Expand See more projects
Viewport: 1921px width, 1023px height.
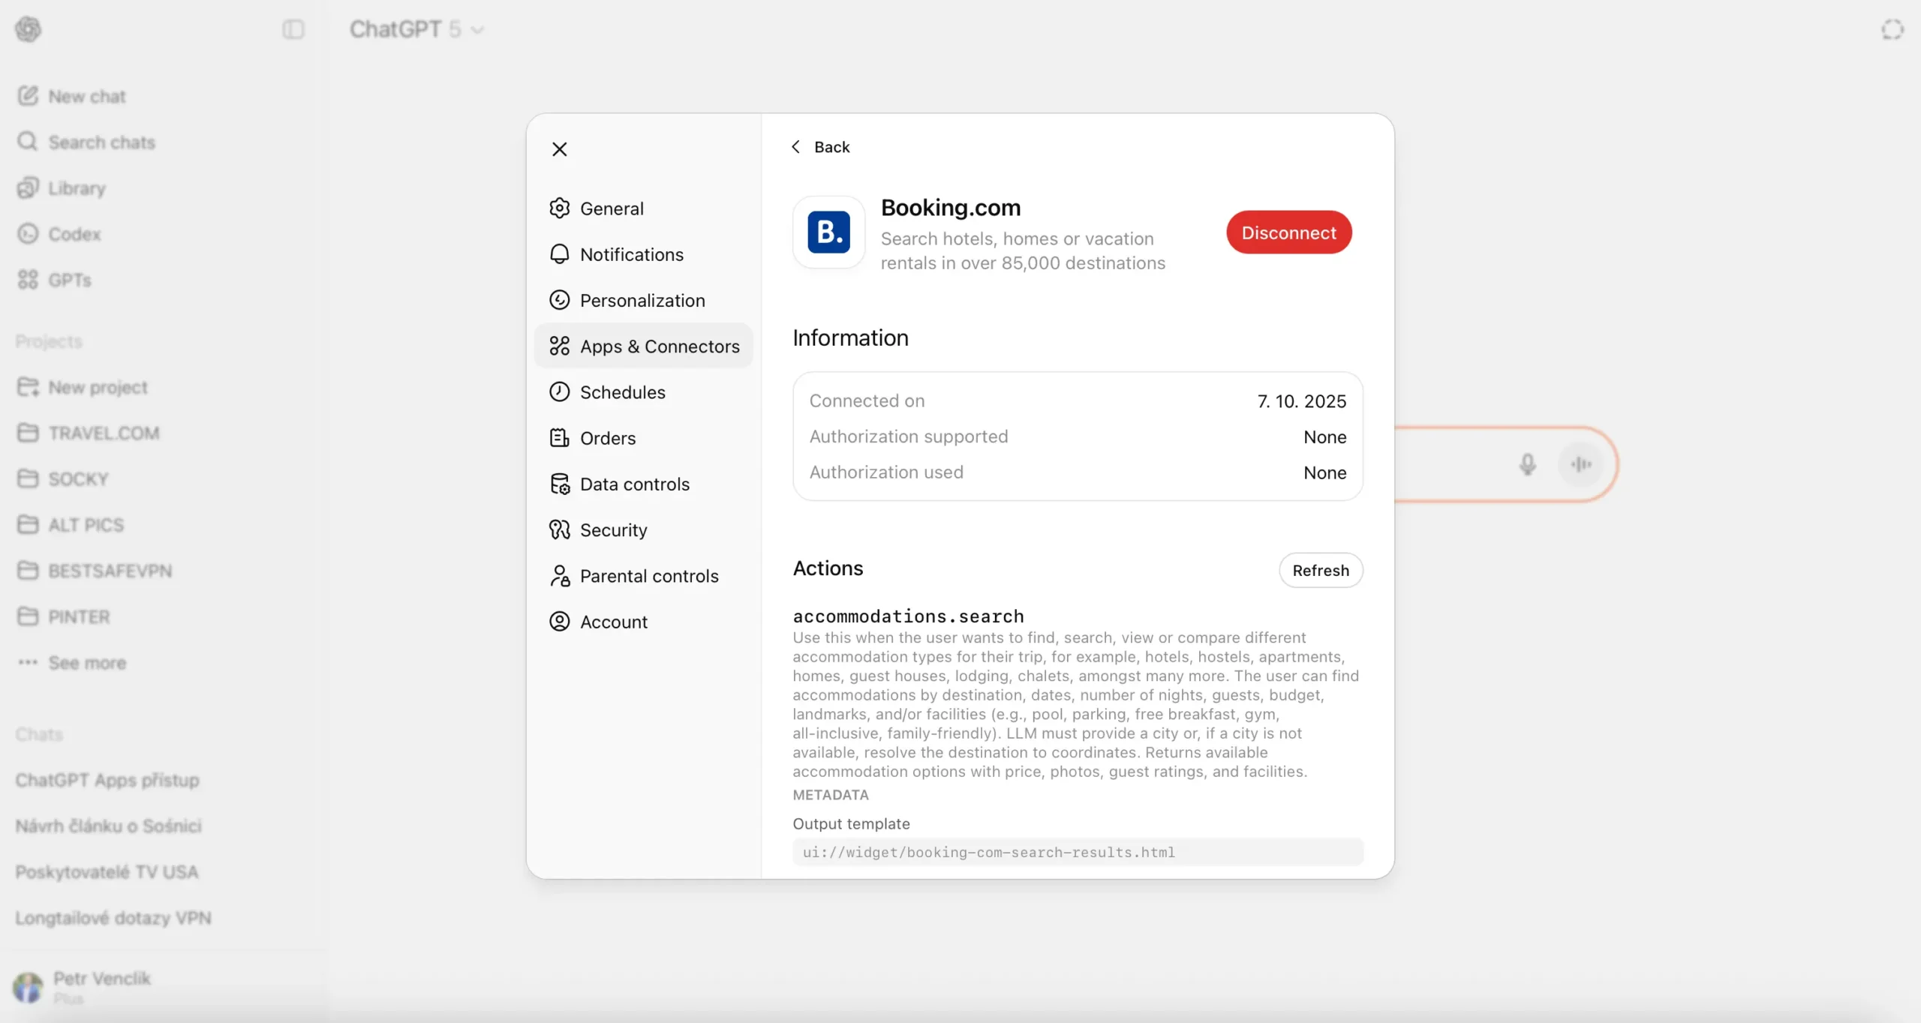click(86, 663)
